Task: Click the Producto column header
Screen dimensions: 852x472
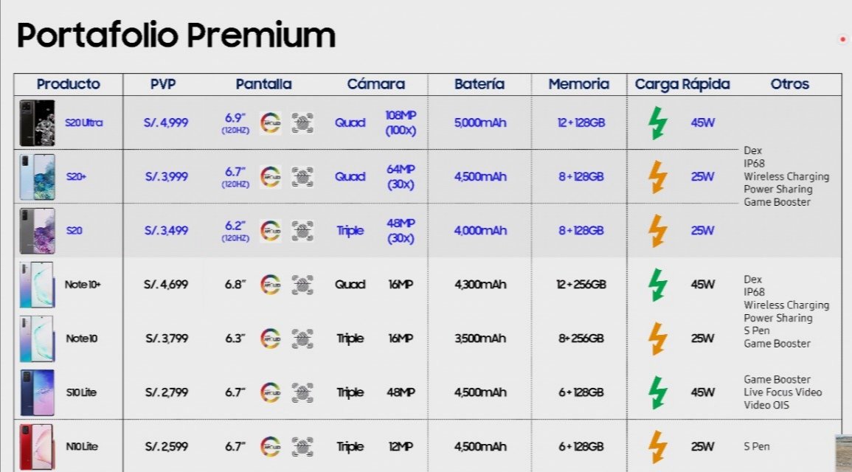Action: coord(69,84)
